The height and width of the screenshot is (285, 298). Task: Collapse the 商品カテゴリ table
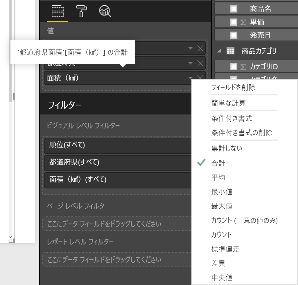(x=219, y=51)
